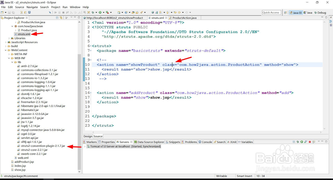Open the Project Explorer view menu triangle
The width and height of the screenshot is (333, 180).
(71, 17)
